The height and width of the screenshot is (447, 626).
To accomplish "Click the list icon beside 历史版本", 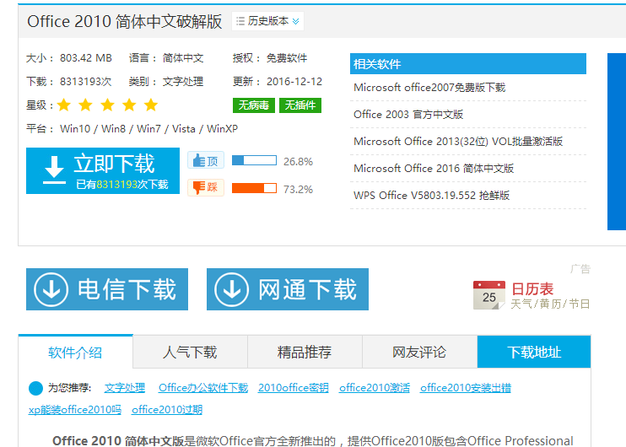I will coord(240,21).
